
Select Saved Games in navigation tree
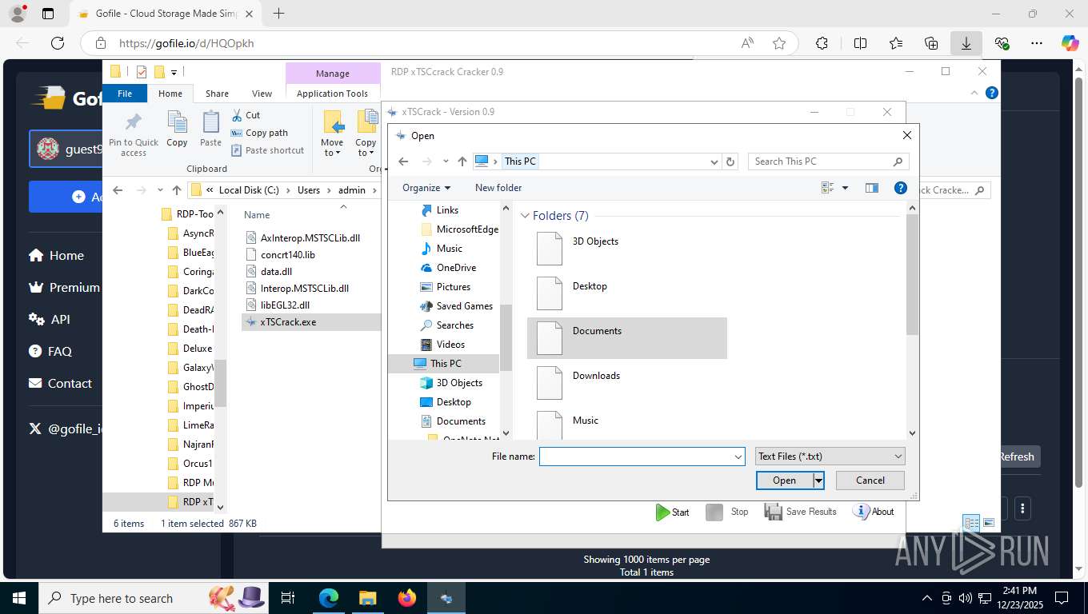[x=464, y=306]
